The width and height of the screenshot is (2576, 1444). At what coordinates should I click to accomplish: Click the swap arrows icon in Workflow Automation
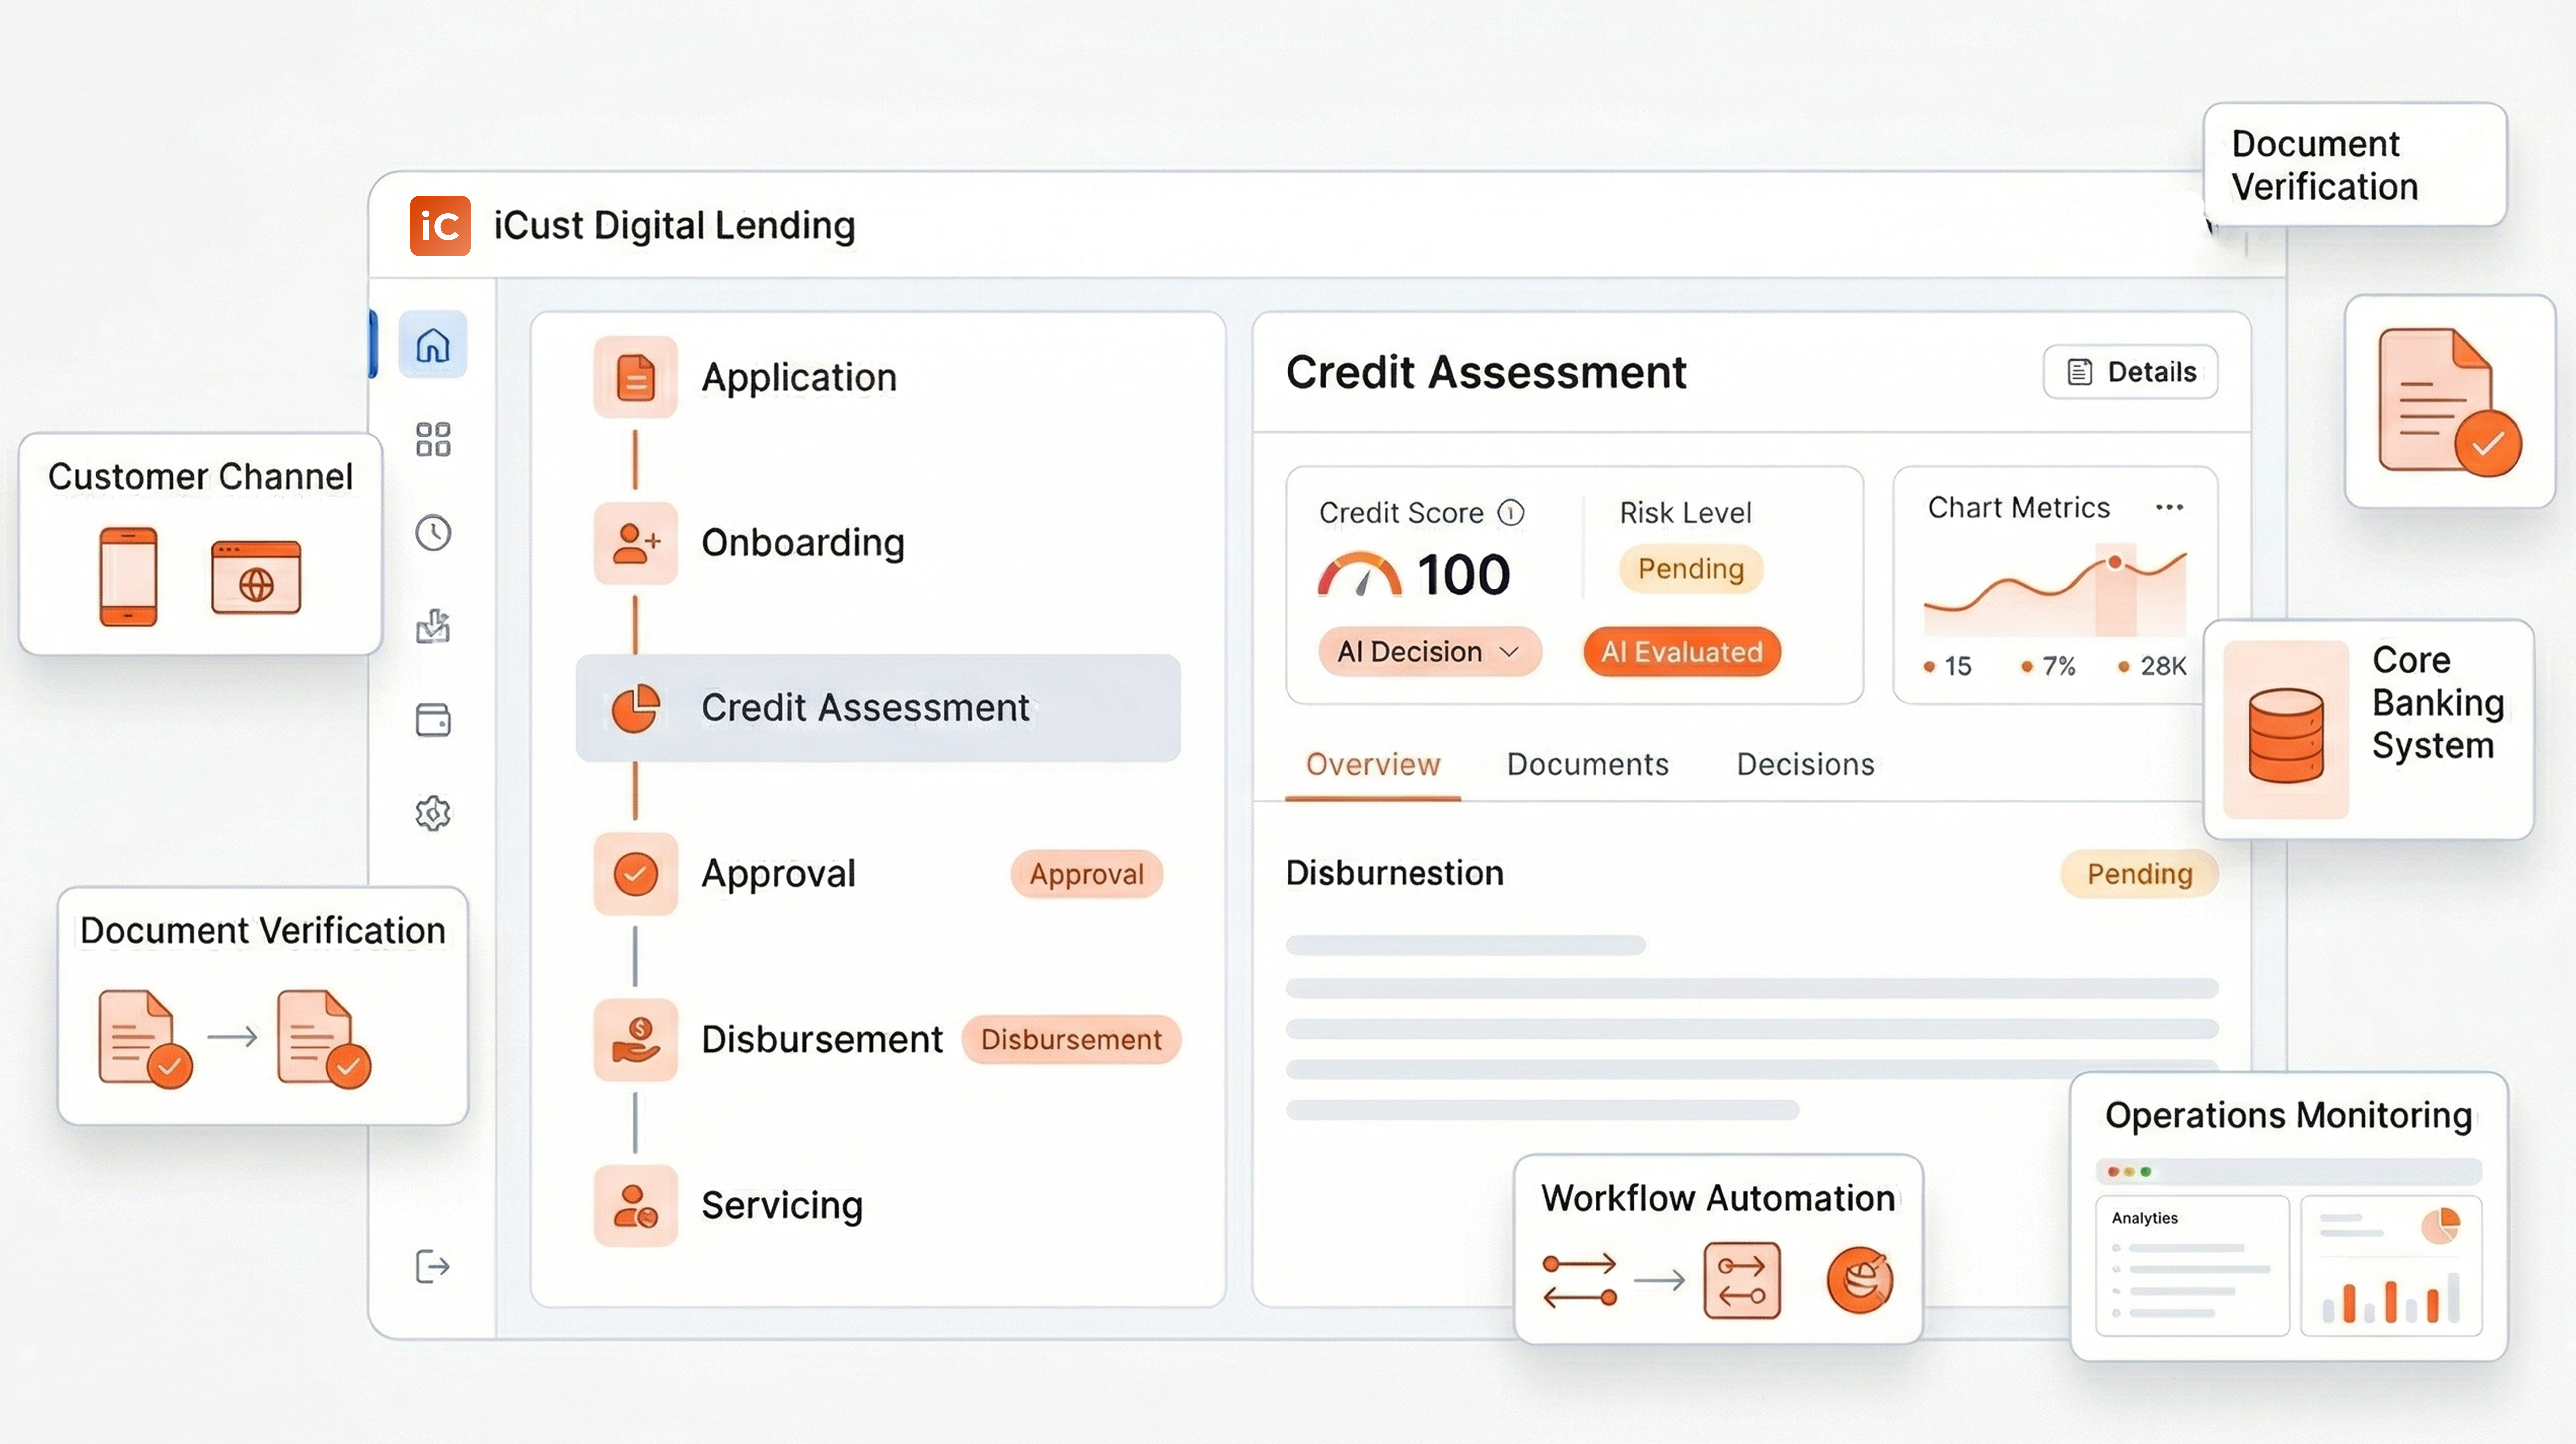pyautogui.click(x=1580, y=1281)
